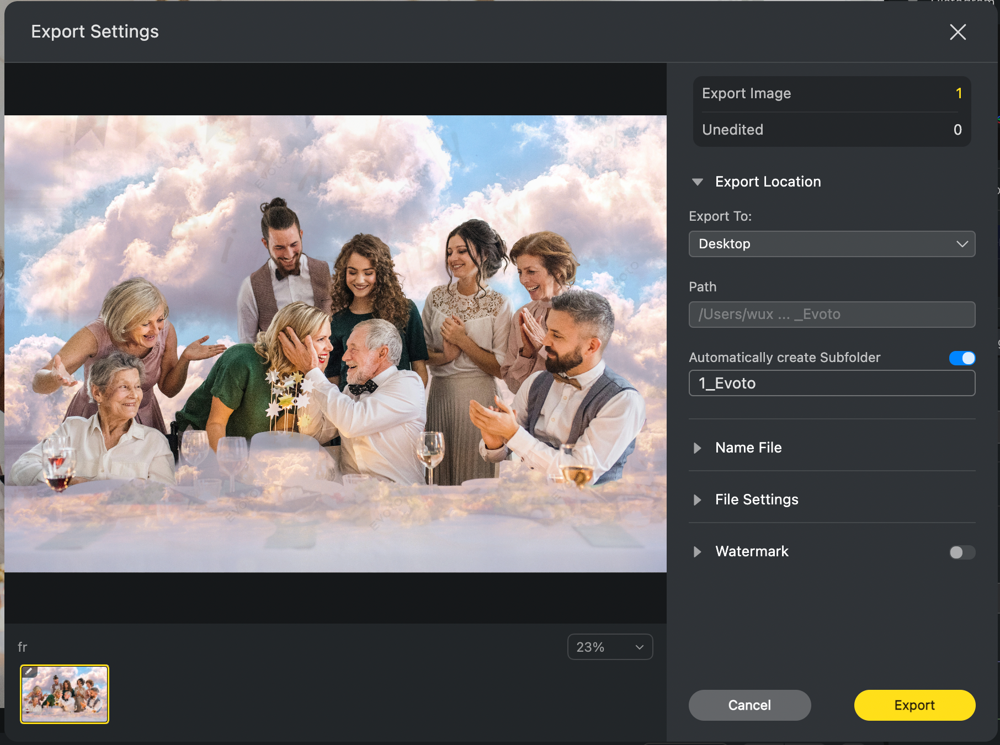The width and height of the screenshot is (1000, 745).
Task: Click the edited pencil badge on thumbnail
Action: tap(29, 672)
